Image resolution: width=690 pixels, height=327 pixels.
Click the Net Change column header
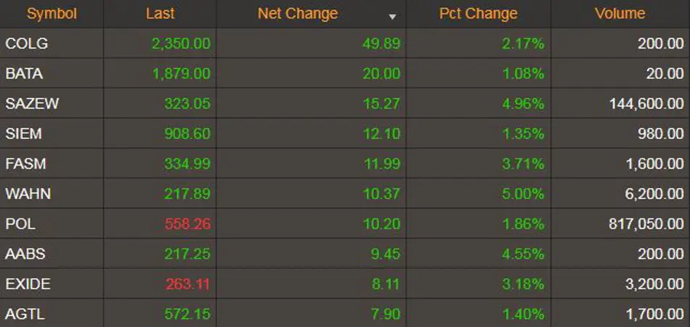click(x=298, y=14)
